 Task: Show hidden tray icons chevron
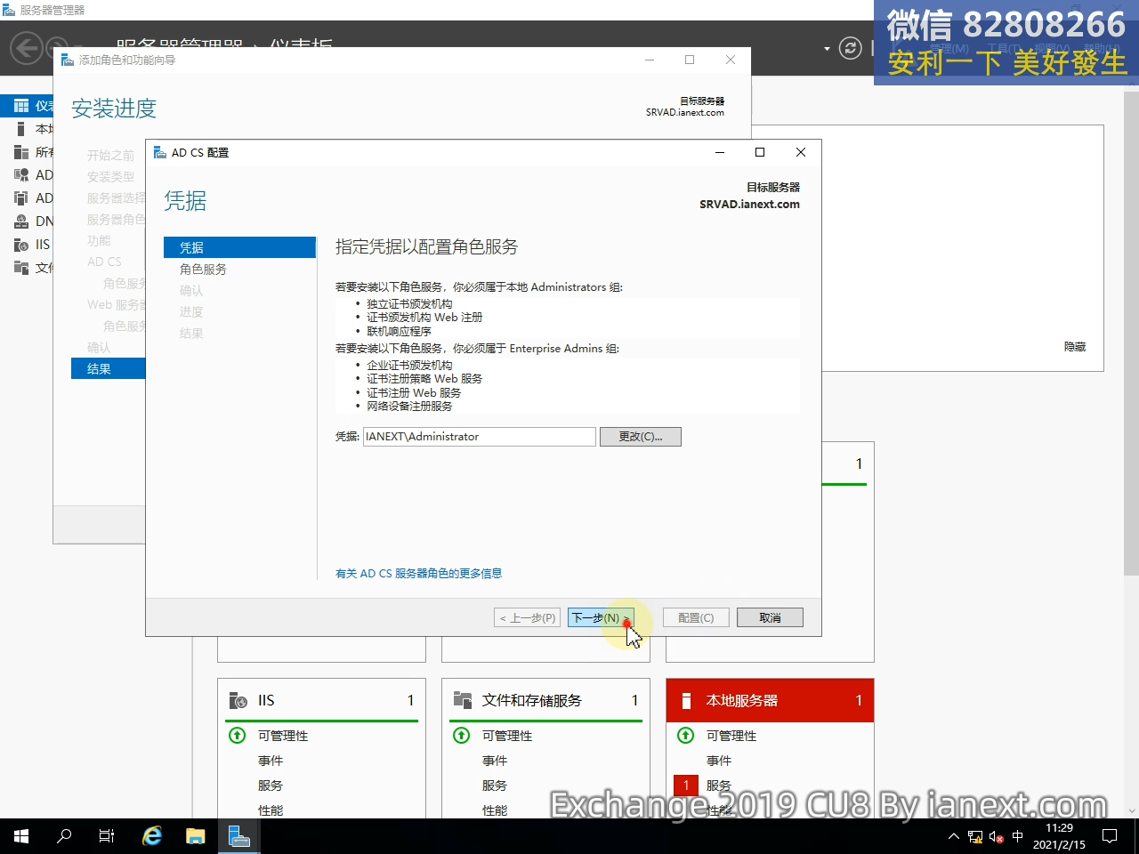click(954, 836)
